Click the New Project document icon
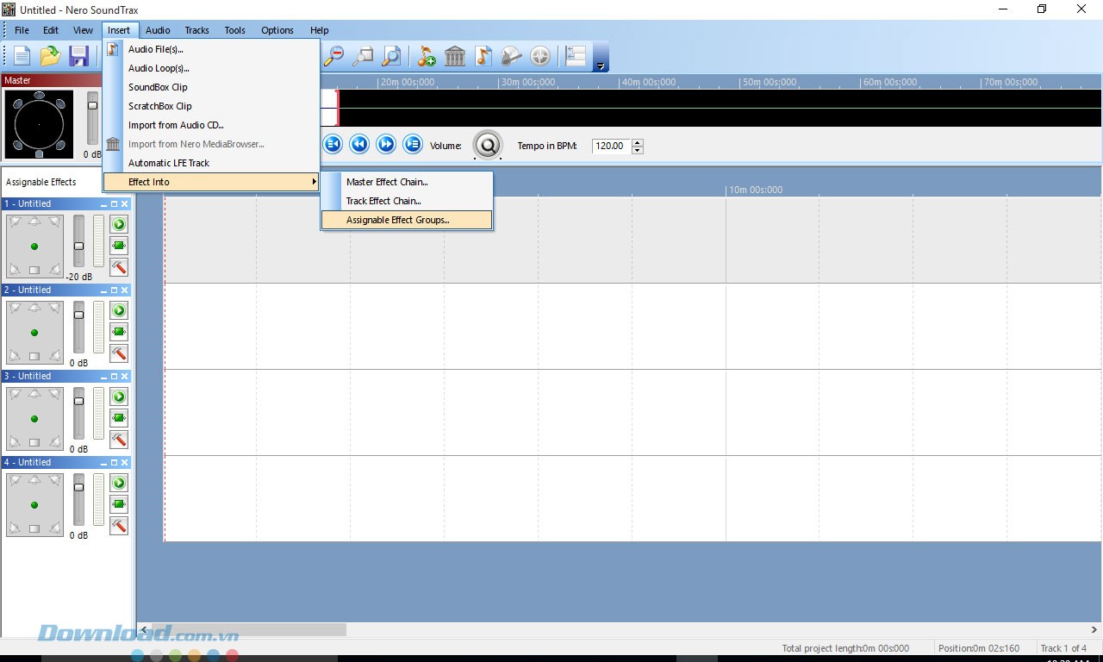The width and height of the screenshot is (1103, 662). [x=22, y=57]
